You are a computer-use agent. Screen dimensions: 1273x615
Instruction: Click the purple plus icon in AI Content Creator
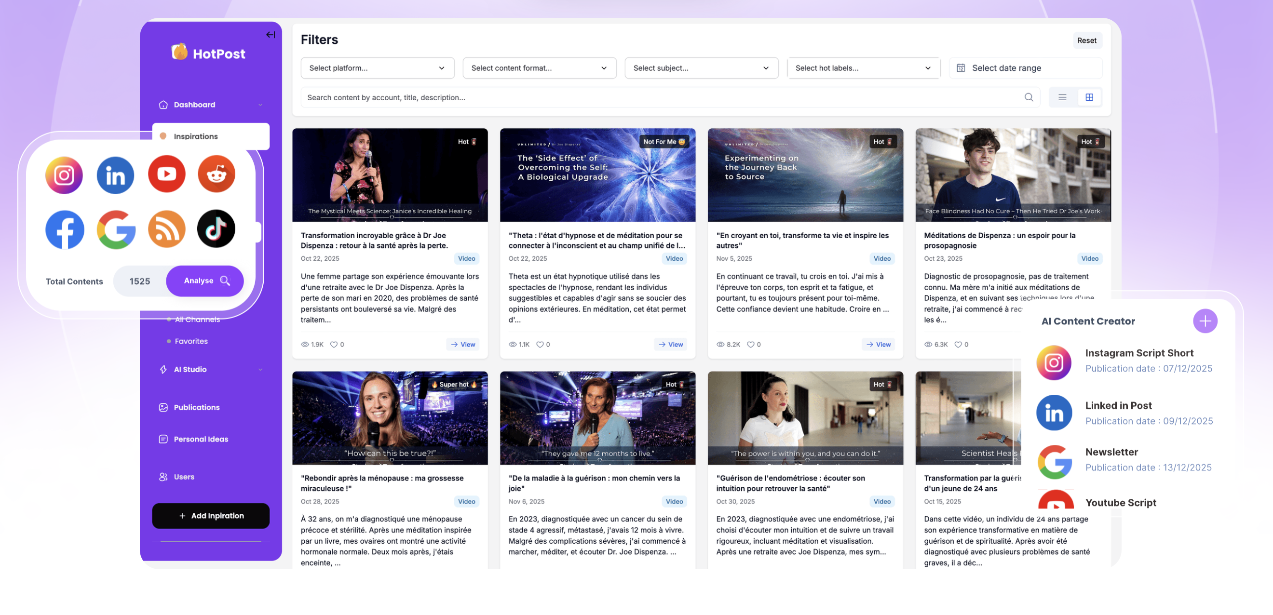(x=1205, y=321)
